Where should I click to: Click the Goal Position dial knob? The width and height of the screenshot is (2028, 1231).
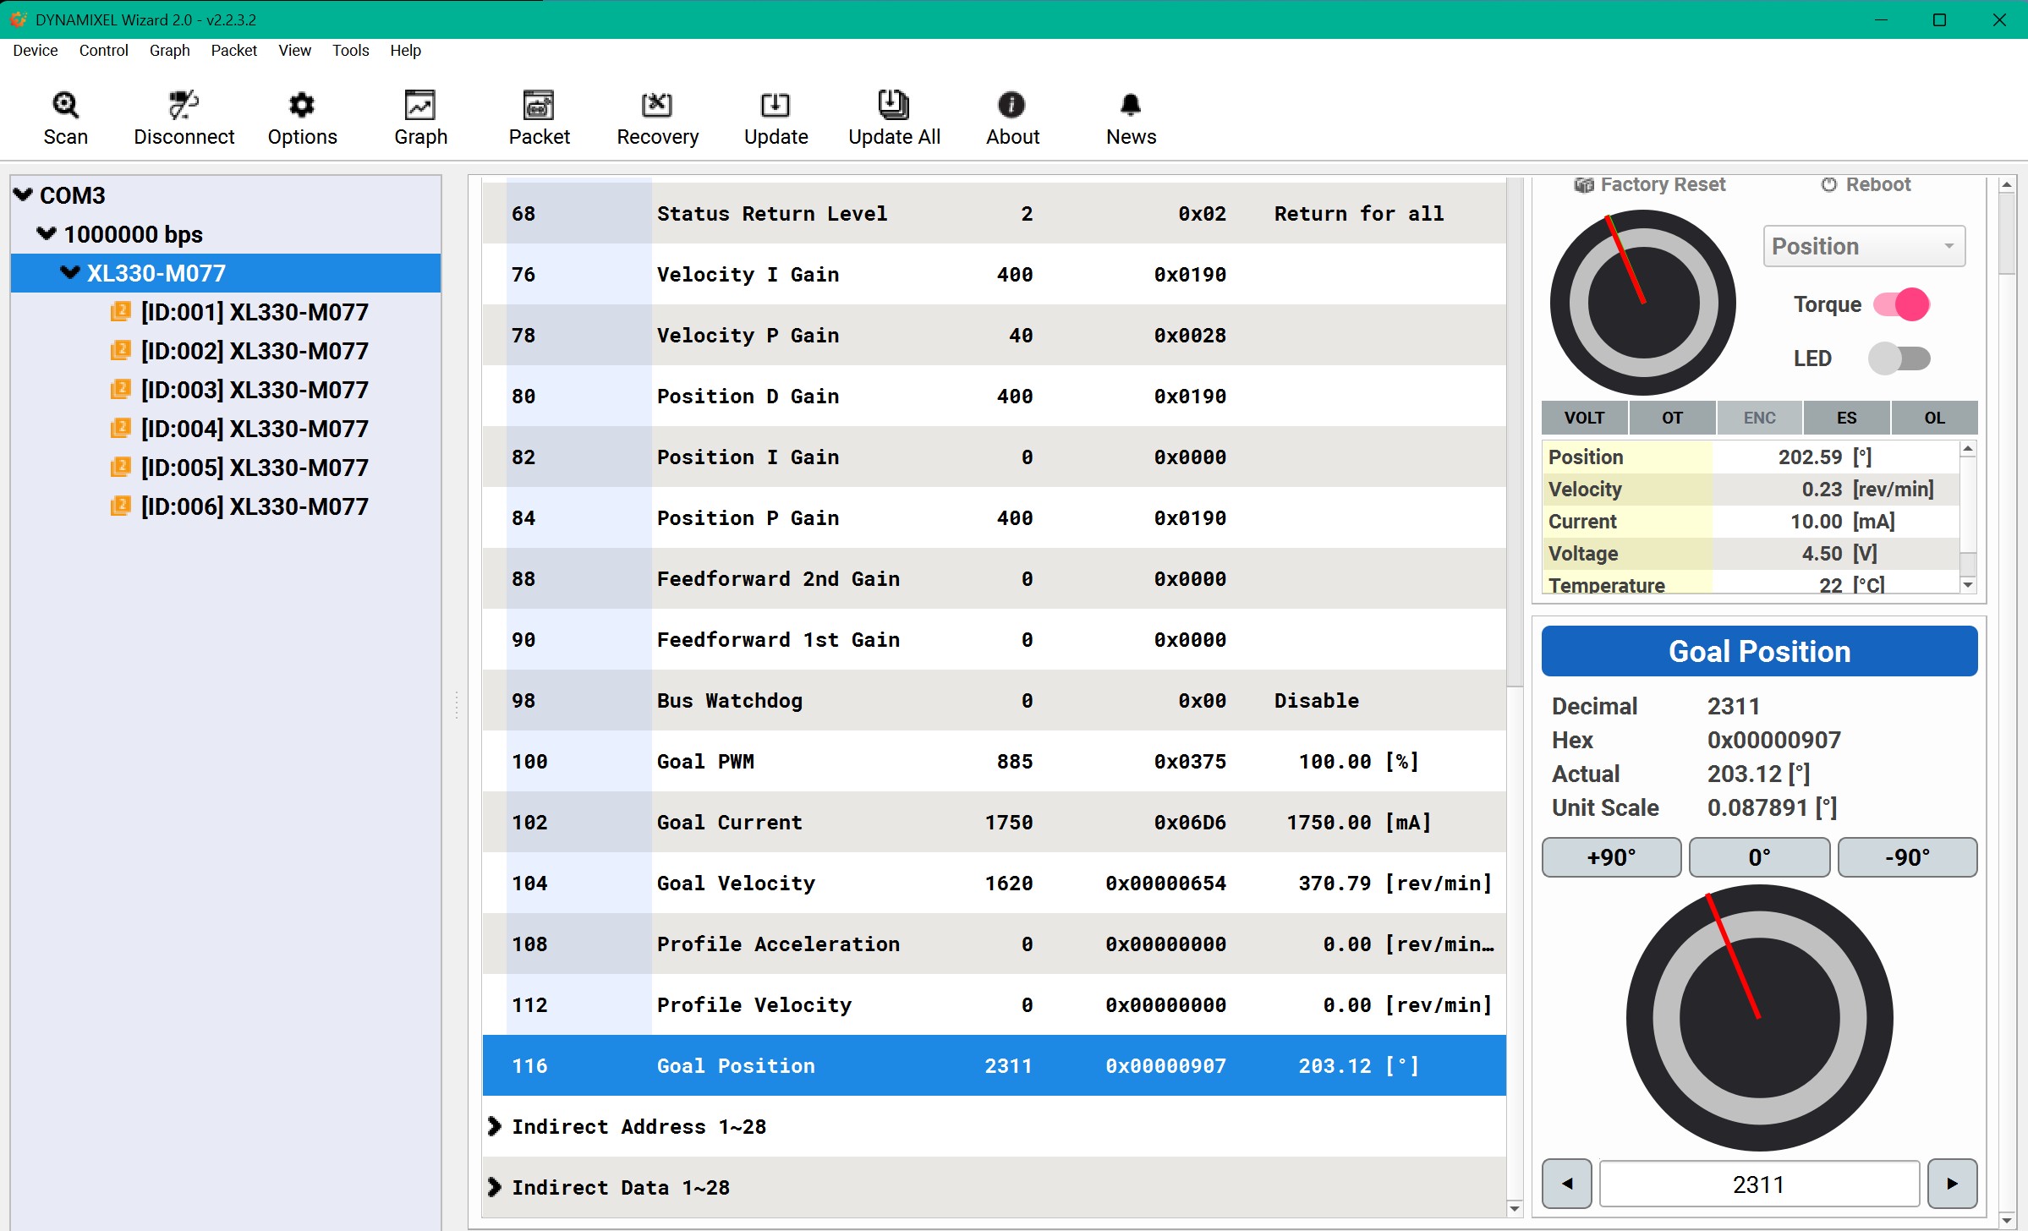1759,1018
